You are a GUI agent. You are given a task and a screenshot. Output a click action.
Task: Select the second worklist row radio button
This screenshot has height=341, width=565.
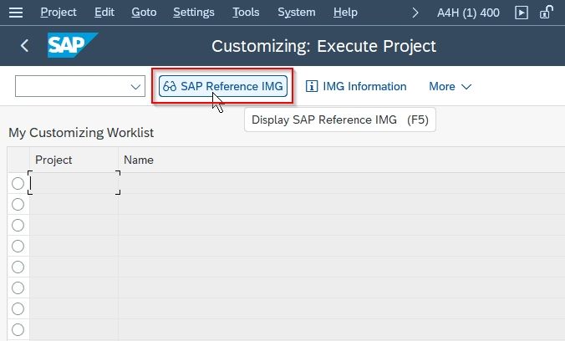coord(18,205)
